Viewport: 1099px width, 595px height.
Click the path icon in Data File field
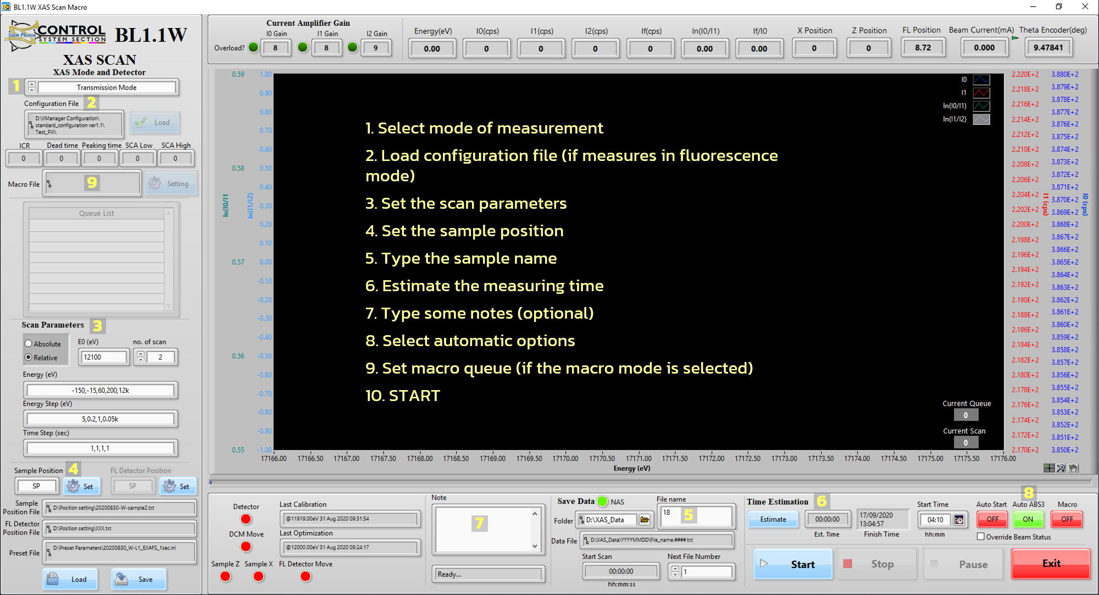coord(586,541)
